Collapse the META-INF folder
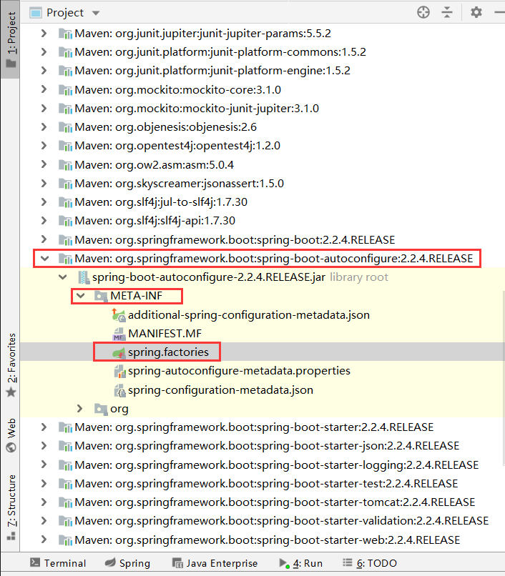 (x=81, y=296)
